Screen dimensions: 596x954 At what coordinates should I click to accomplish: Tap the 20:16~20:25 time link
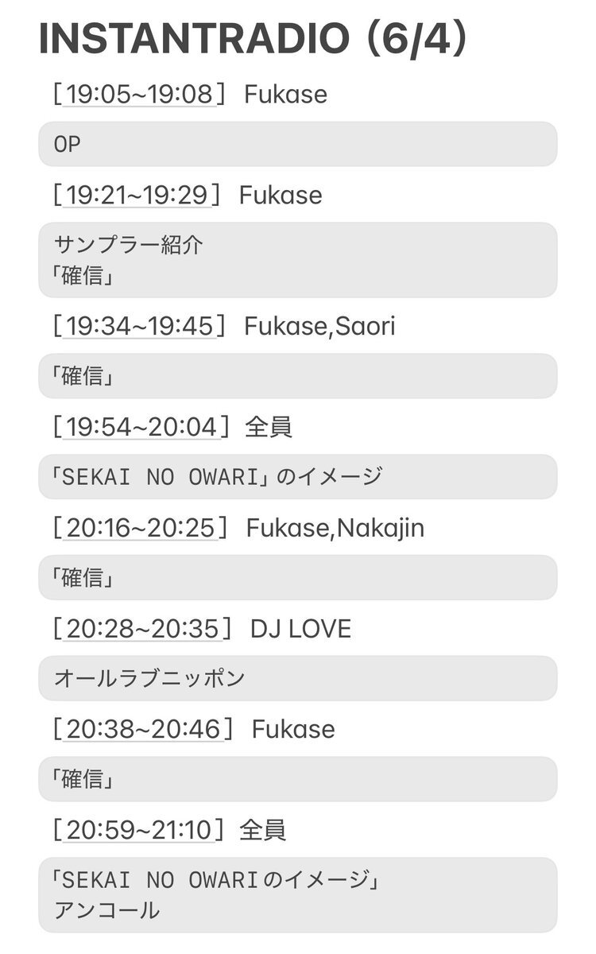(x=141, y=527)
